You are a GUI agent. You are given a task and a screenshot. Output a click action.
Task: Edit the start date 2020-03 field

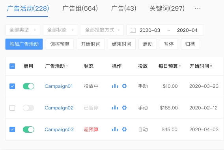coord(150,30)
